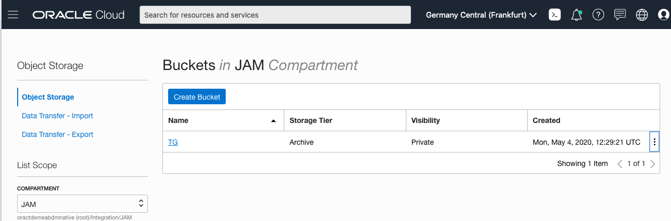This screenshot has height=221, width=671.
Task: Sort buckets by Name column arrow
Action: (273, 121)
